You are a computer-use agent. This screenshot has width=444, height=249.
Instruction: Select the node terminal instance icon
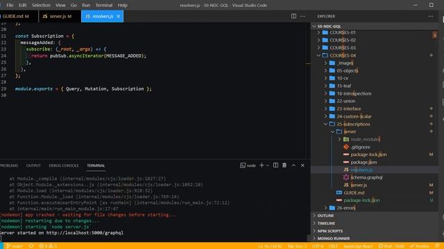tap(248, 165)
